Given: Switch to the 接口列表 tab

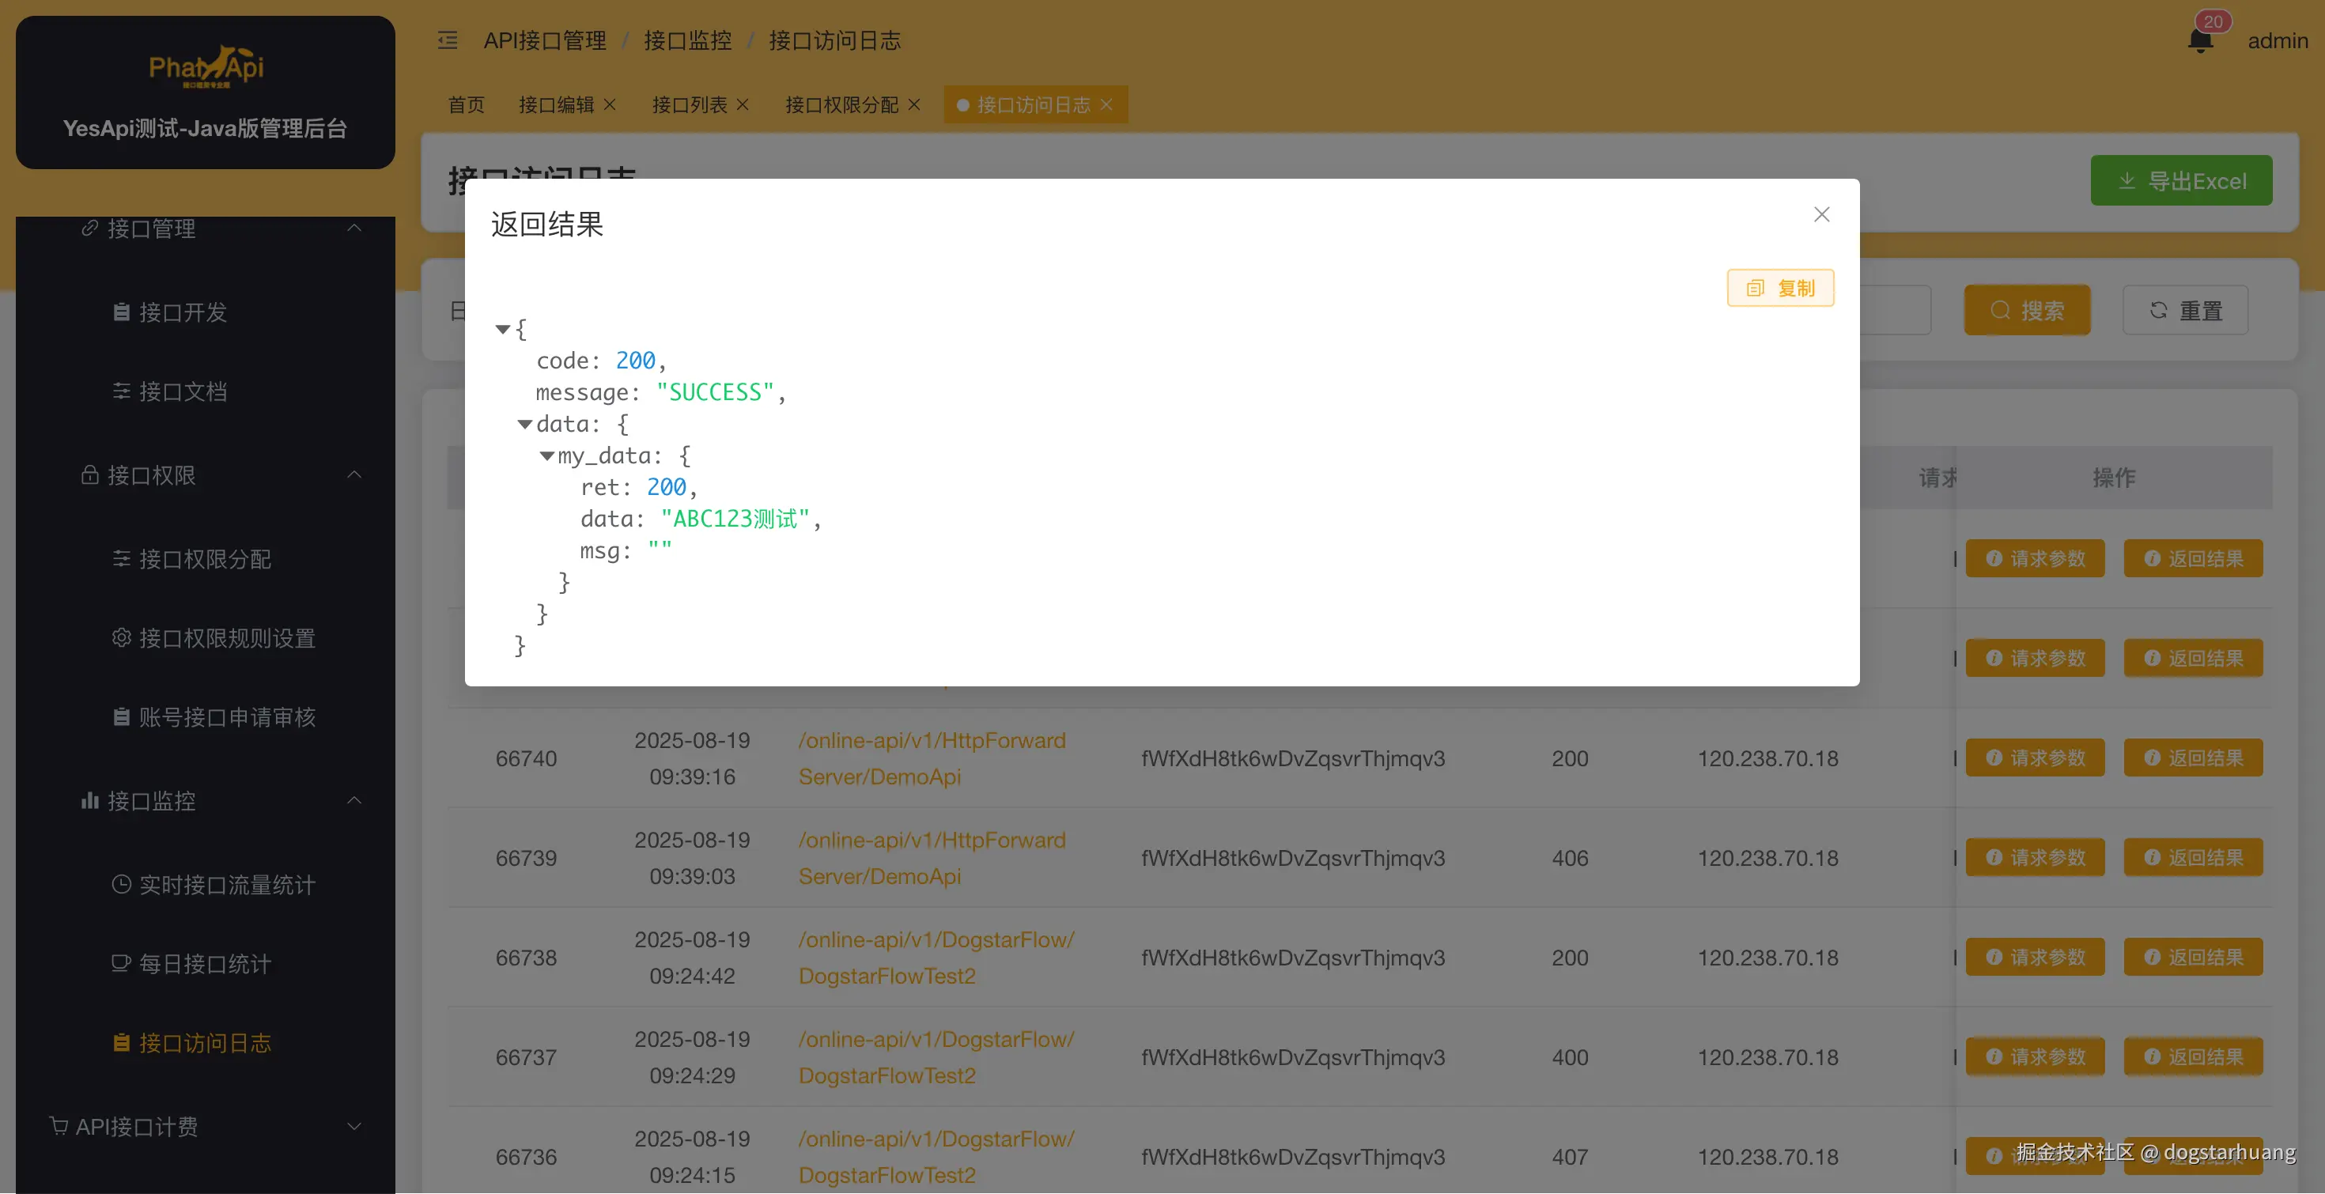Looking at the screenshot, I should [689, 104].
